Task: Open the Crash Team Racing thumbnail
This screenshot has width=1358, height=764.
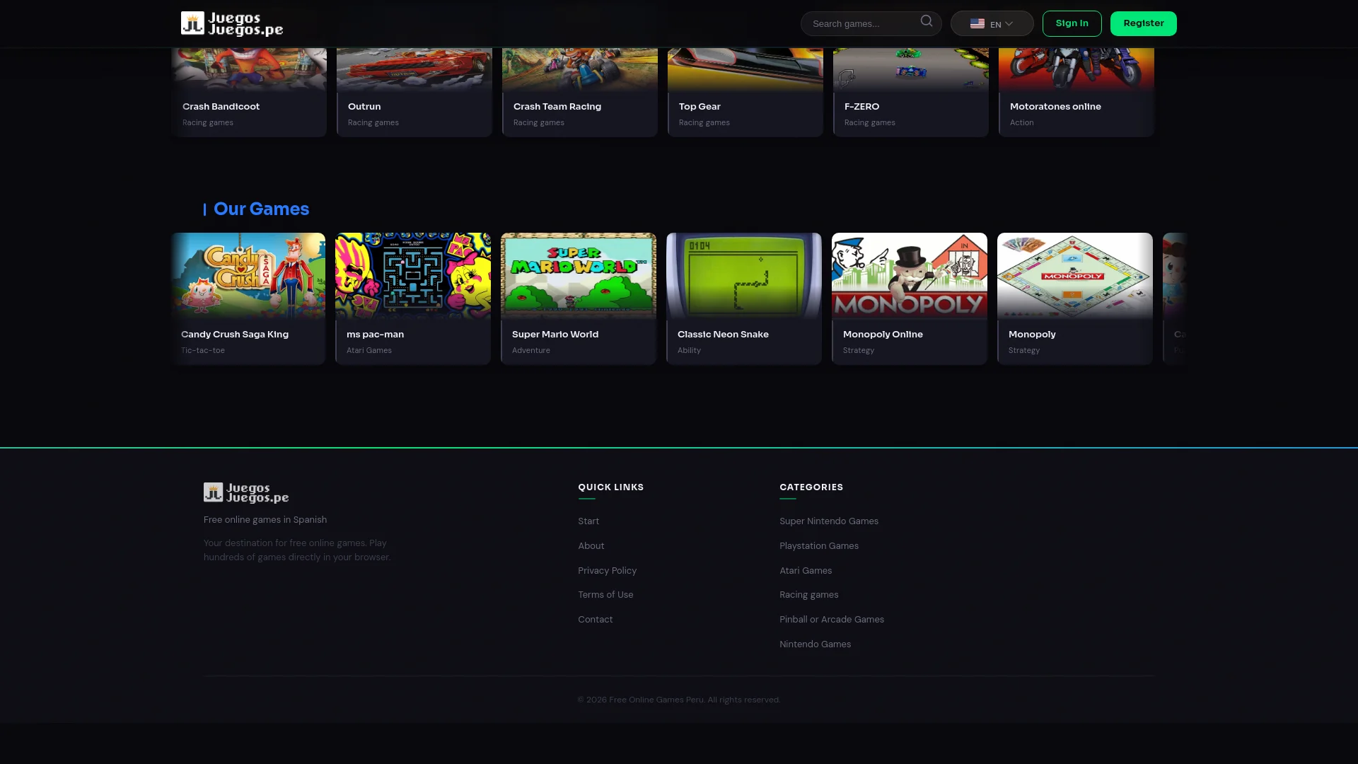Action: coord(580,69)
